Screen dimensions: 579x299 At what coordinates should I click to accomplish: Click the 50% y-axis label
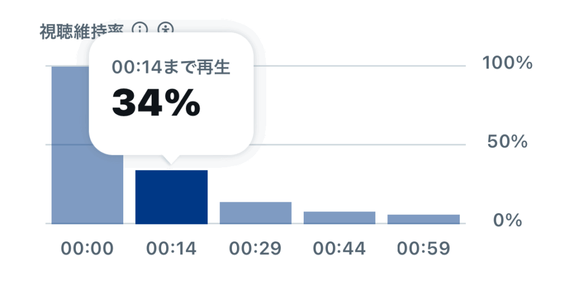click(507, 142)
